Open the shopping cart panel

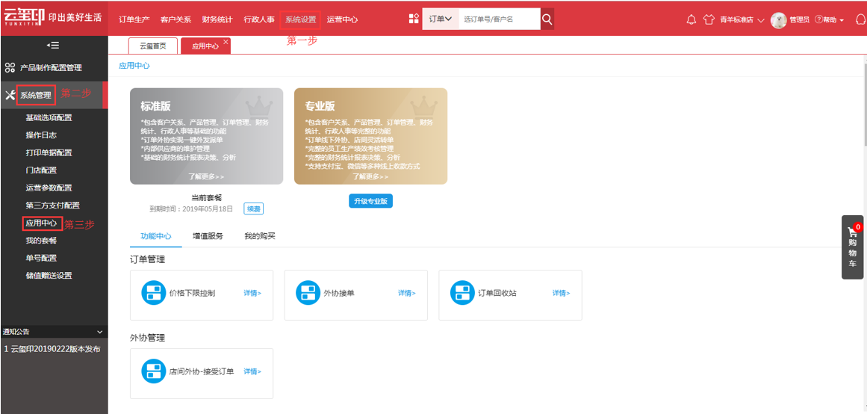point(852,247)
